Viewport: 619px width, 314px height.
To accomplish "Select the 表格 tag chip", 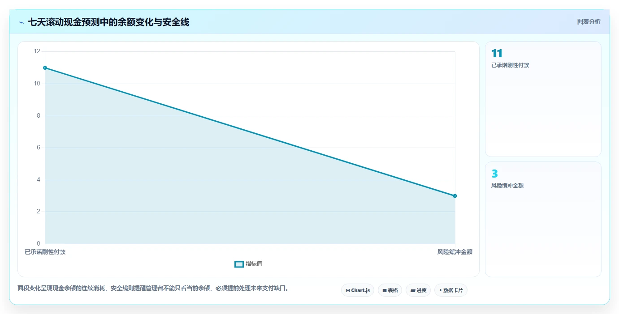I will 390,290.
